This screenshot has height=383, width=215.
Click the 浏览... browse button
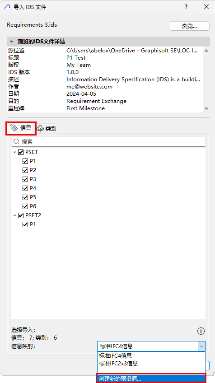point(190,26)
